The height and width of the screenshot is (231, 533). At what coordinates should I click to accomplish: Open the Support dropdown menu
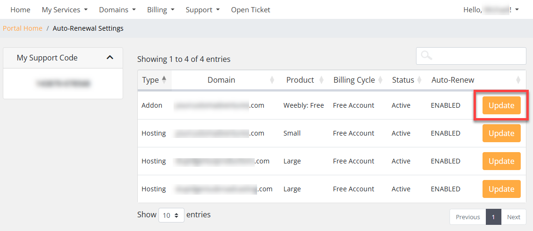click(203, 10)
